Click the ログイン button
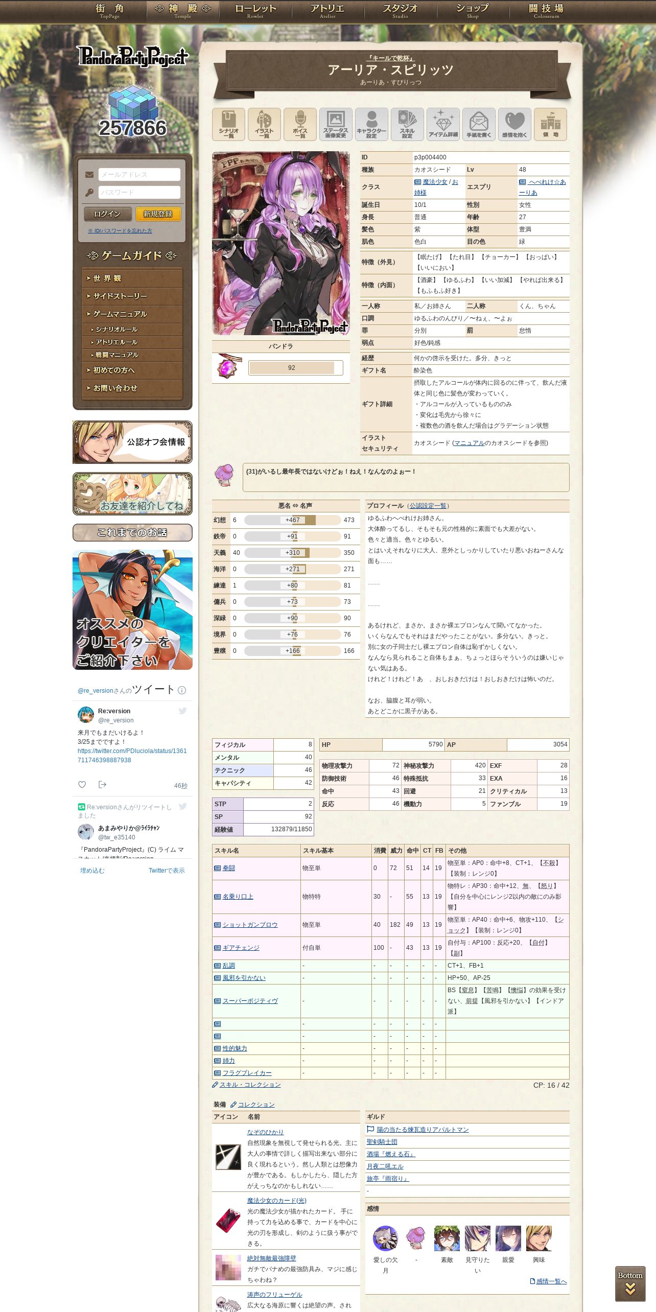Image resolution: width=656 pixels, height=1312 pixels. pyautogui.click(x=108, y=214)
